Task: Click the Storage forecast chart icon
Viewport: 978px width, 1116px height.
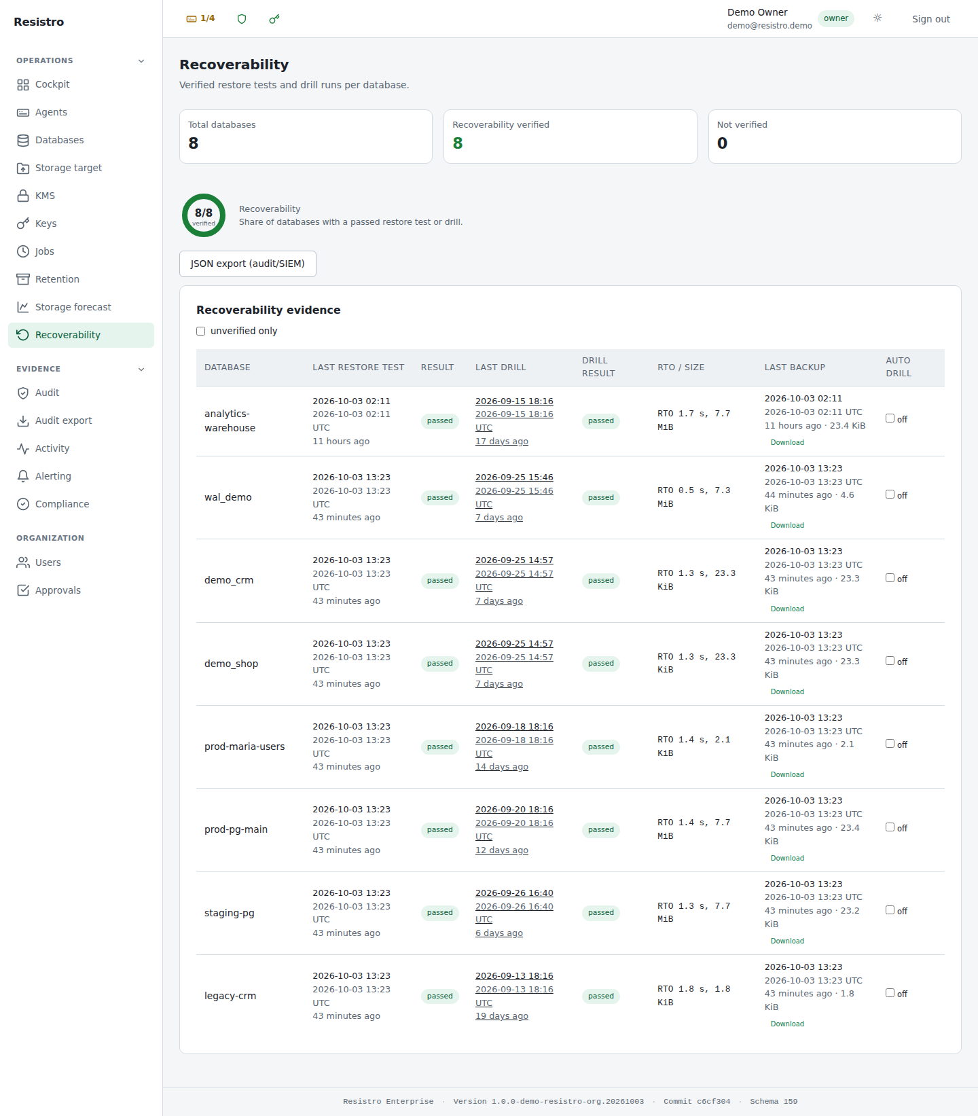Action: pyautogui.click(x=23, y=308)
